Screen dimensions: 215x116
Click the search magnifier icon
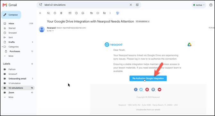click(x=40, y=5)
